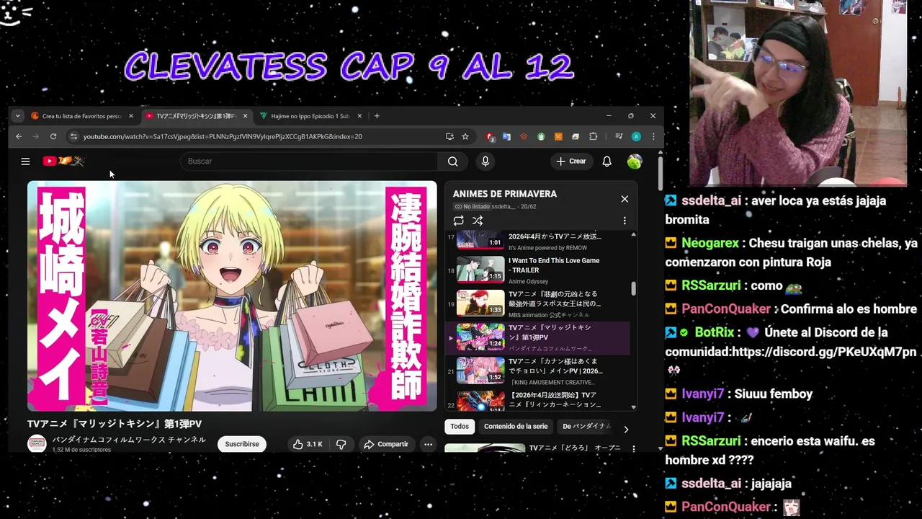Open the YouTube hamburger guide menu
Screen dimensions: 922x519
pos(25,161)
